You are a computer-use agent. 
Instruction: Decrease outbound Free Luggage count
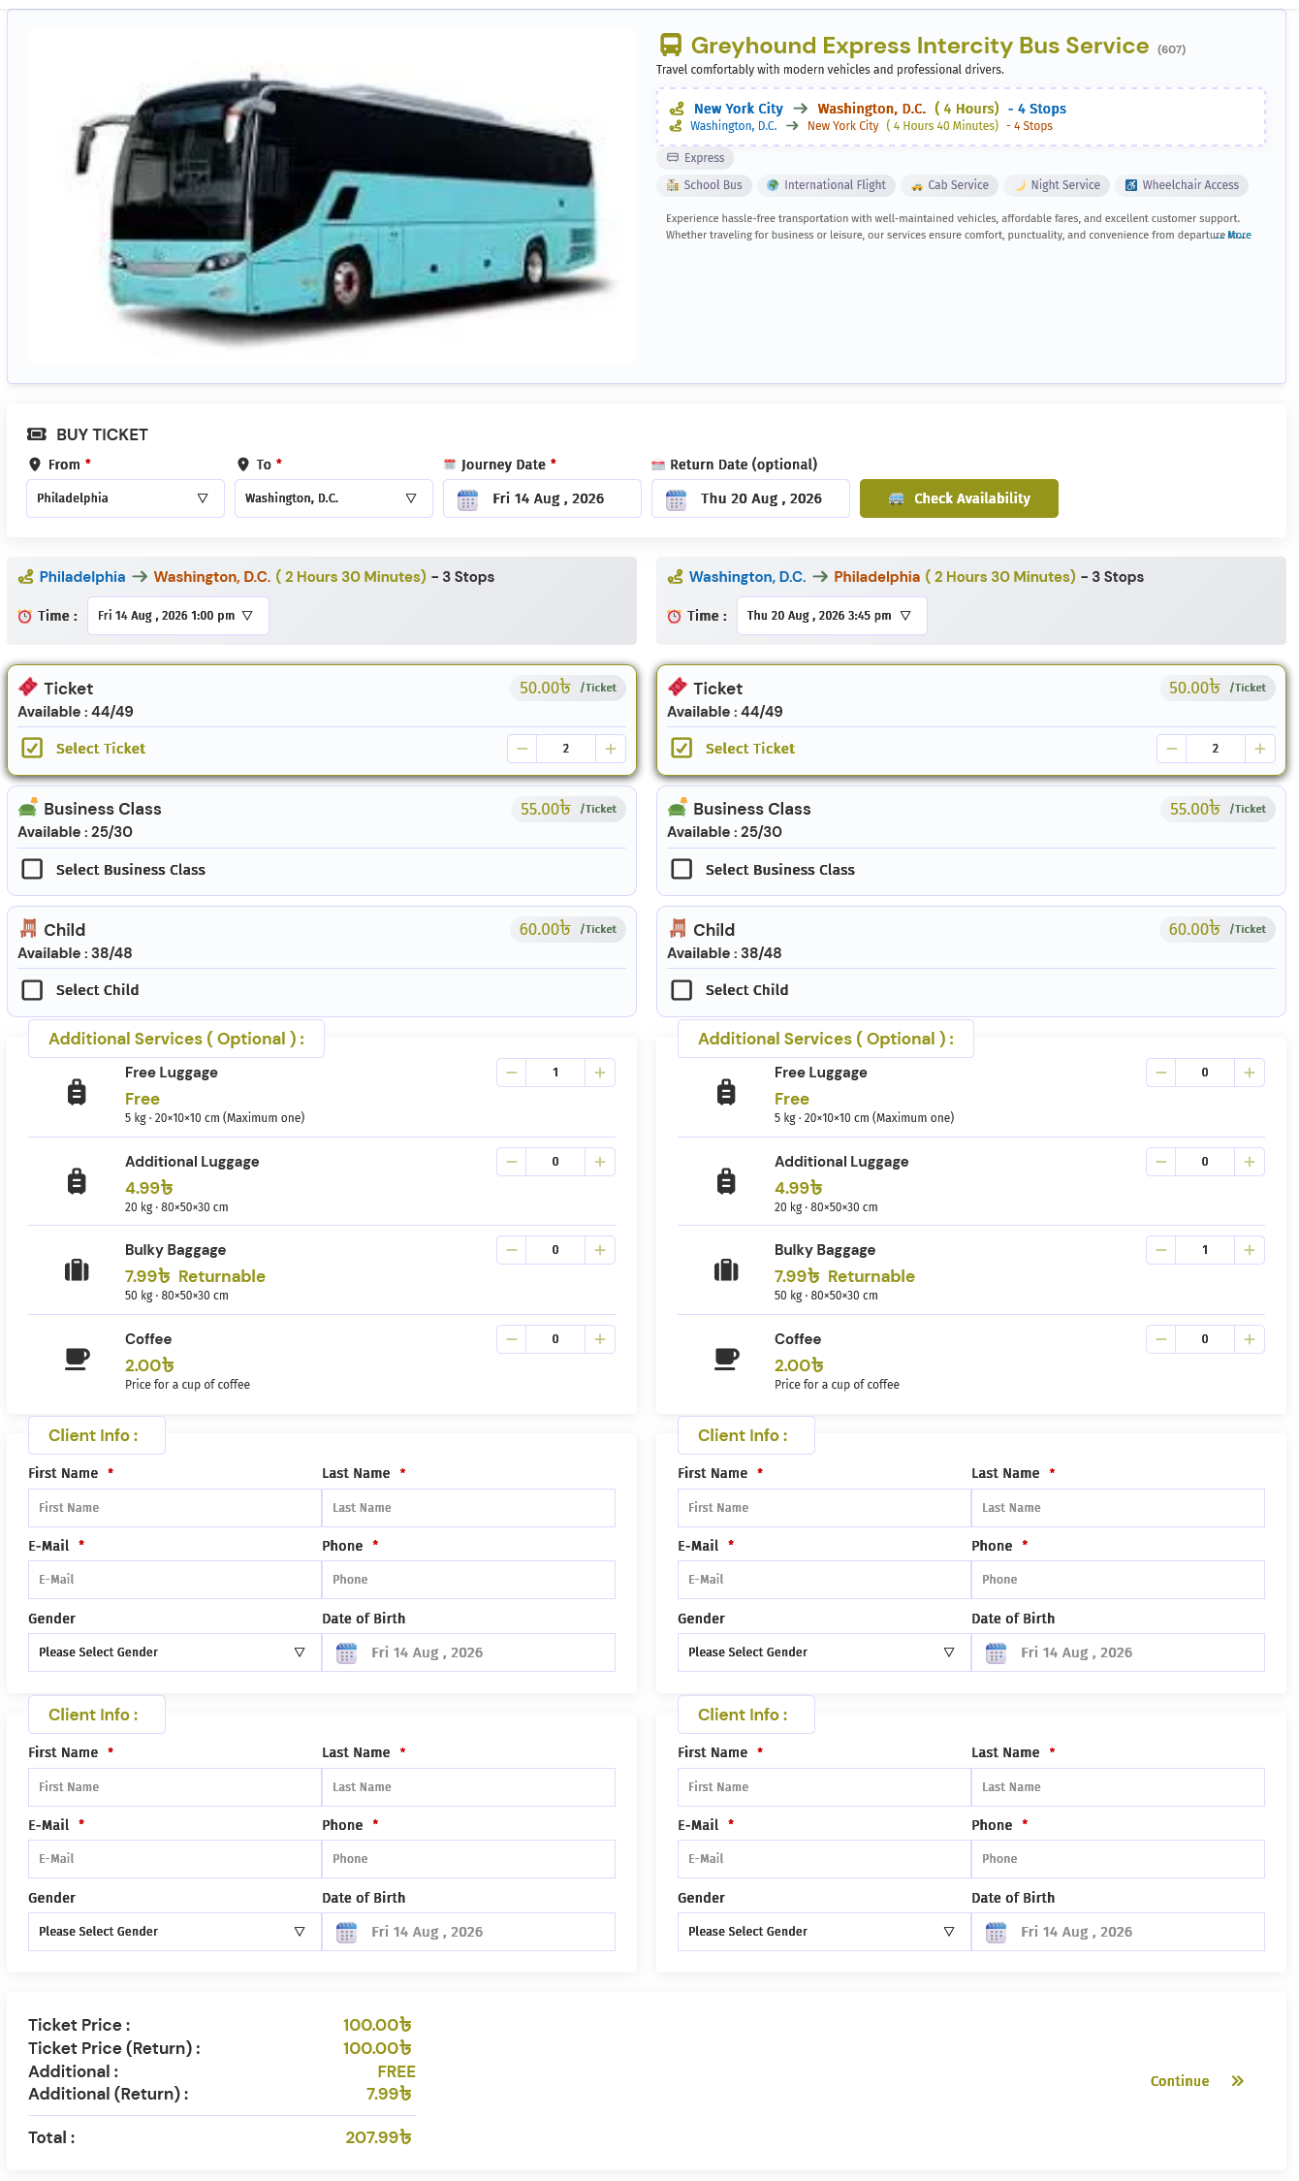coord(511,1073)
